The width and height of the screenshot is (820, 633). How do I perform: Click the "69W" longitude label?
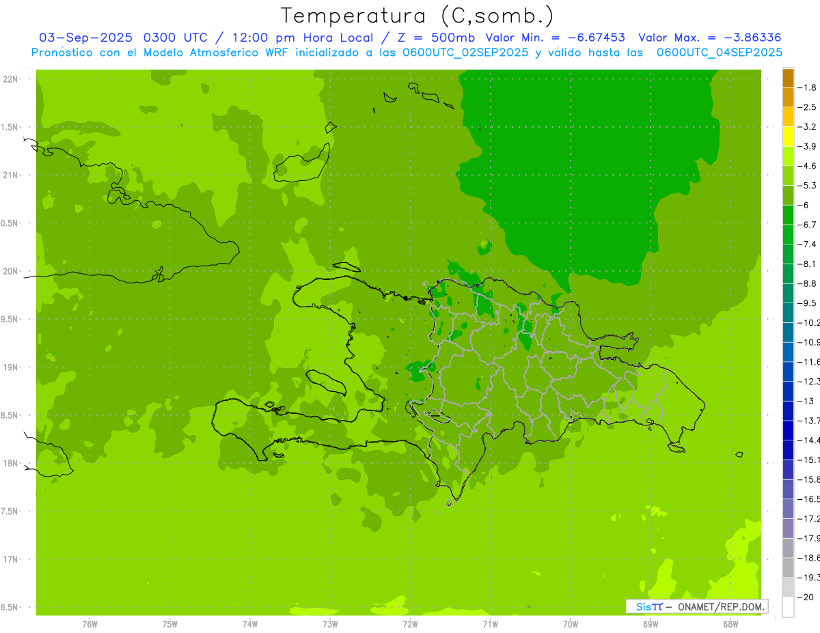click(x=651, y=624)
